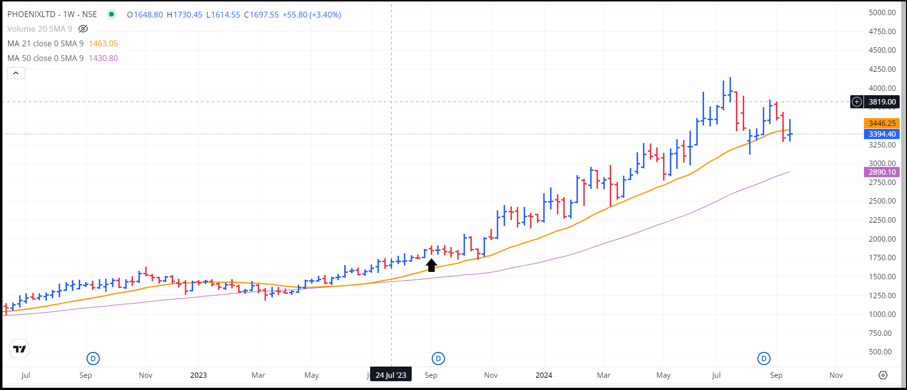Click the 2500.00 price axis label

tap(882, 201)
